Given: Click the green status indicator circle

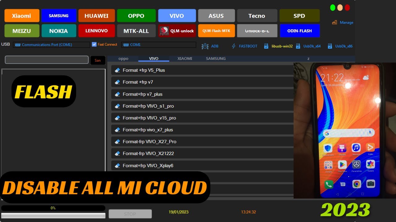Looking at the screenshot, I should [x=333, y=8].
